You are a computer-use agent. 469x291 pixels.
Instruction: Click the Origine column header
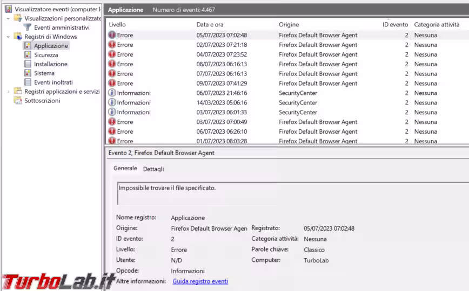point(289,25)
